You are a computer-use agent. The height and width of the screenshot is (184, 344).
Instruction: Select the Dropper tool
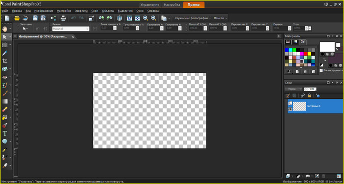(x=4, y=53)
